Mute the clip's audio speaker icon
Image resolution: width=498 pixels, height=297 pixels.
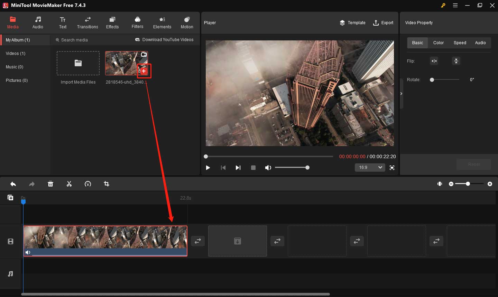tap(28, 252)
